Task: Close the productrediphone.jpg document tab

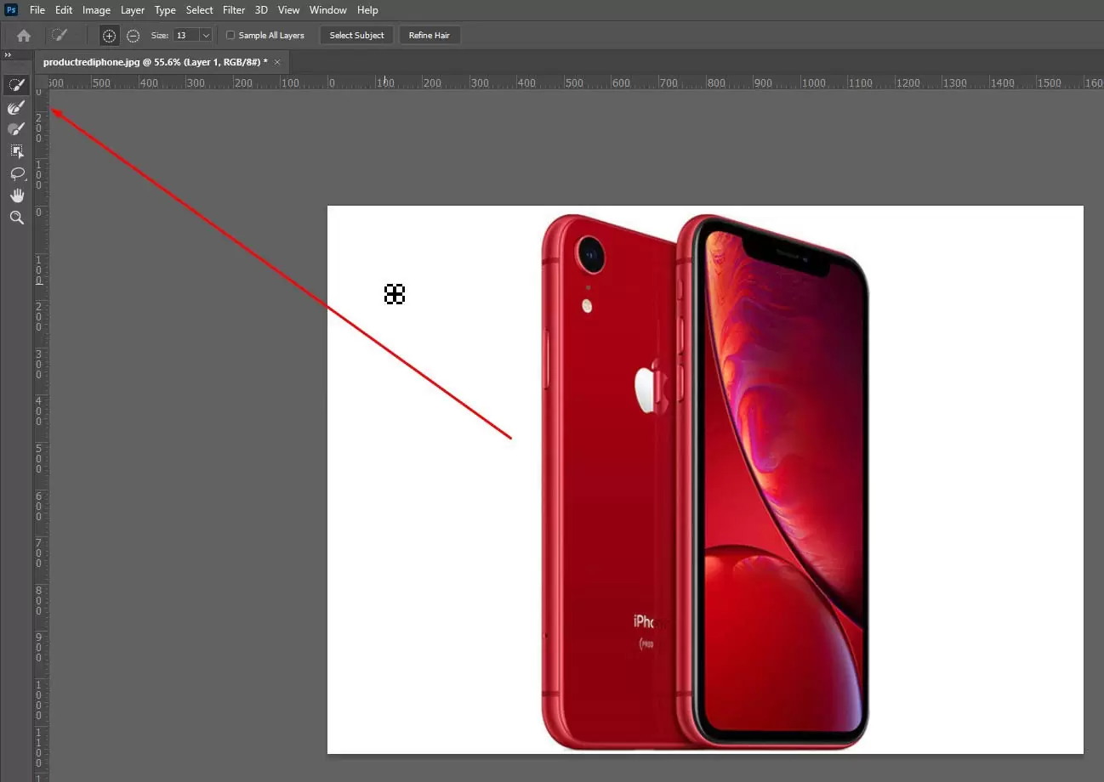Action: click(277, 62)
